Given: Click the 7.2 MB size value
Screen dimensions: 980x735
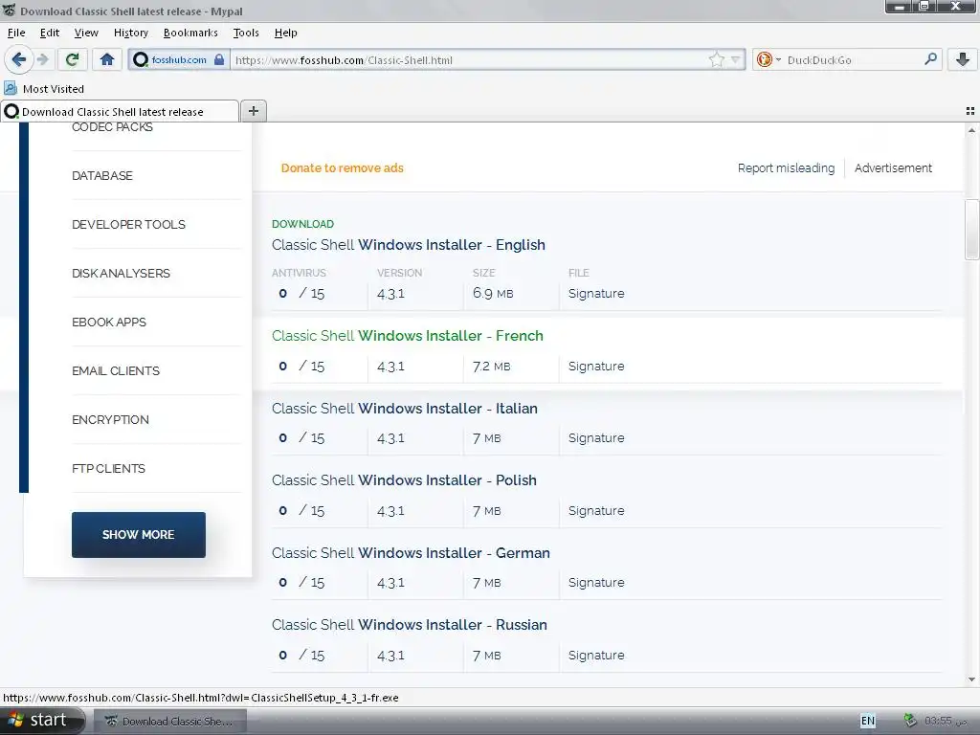Looking at the screenshot, I should (491, 367).
